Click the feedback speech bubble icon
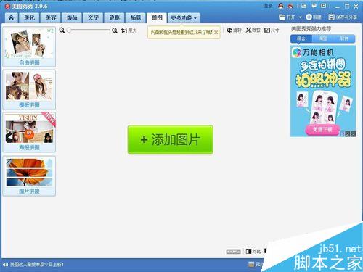The height and width of the screenshot is (272, 363). coord(314,6)
